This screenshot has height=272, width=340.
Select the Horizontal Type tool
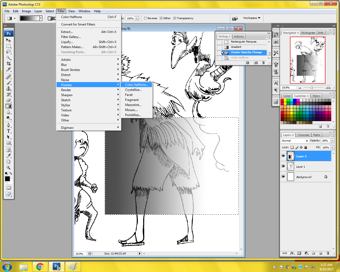point(8,131)
